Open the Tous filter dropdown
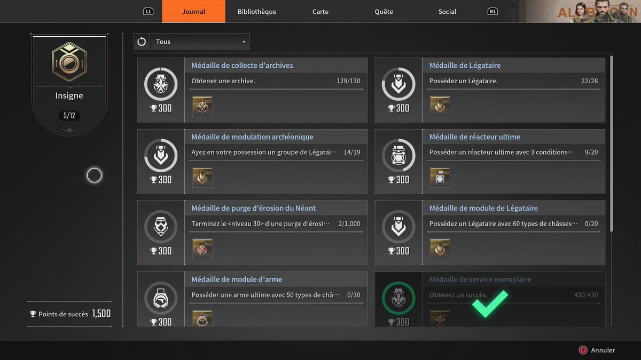Viewport: 641px width, 360px height. pos(200,42)
